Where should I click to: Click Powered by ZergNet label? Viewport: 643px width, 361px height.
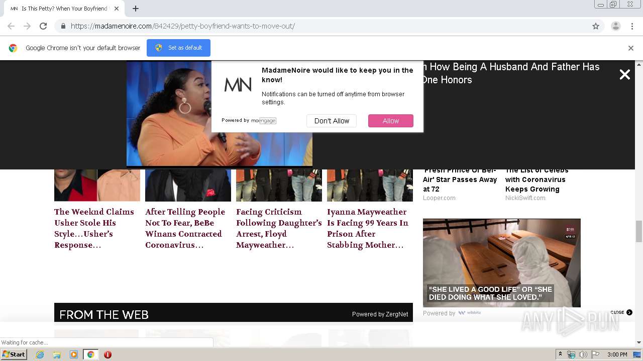pyautogui.click(x=380, y=314)
